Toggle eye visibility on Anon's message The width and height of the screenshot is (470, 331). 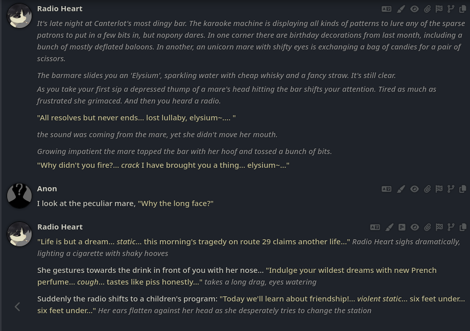(414, 189)
